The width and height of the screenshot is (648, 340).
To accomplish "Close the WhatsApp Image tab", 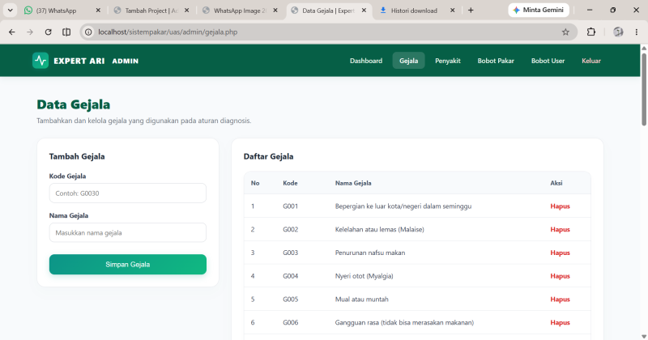I will click(275, 11).
